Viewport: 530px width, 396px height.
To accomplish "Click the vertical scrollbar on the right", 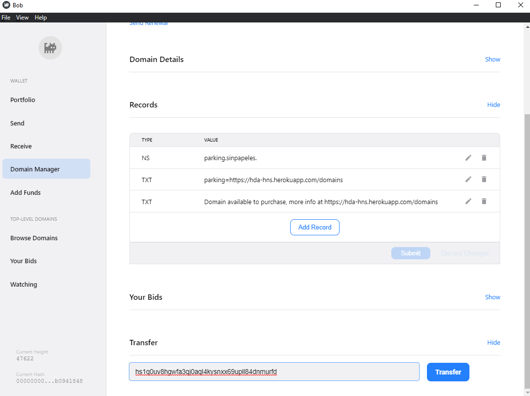I will (527, 244).
